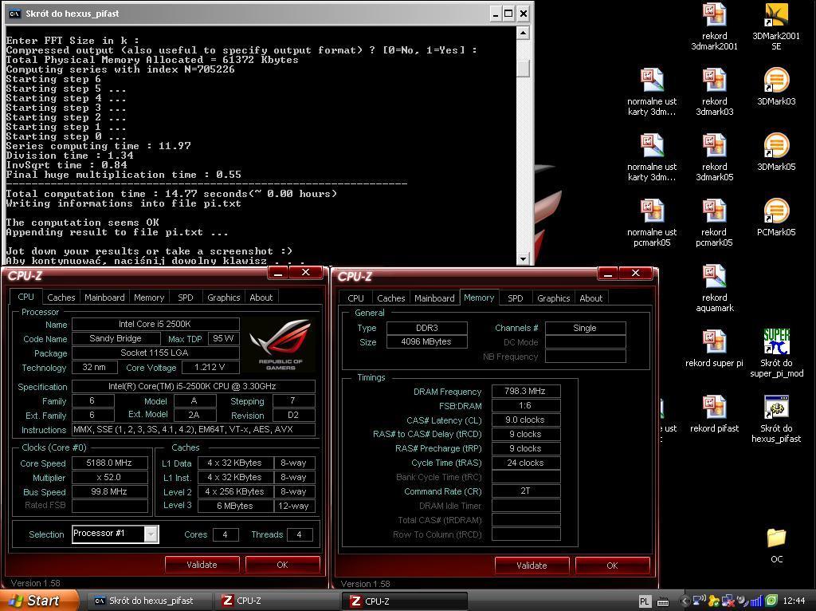Click the Command Rate value 2T
816x611 pixels.
(526, 491)
